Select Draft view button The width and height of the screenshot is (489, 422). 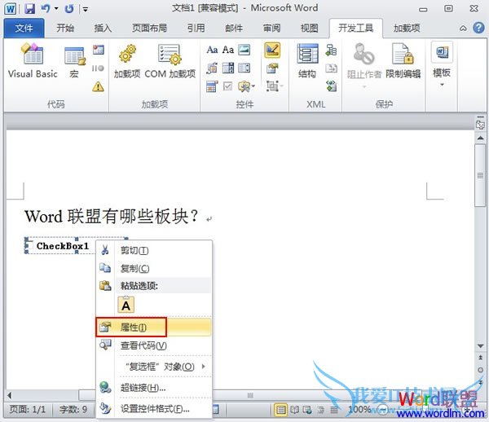pyautogui.click(x=334, y=410)
